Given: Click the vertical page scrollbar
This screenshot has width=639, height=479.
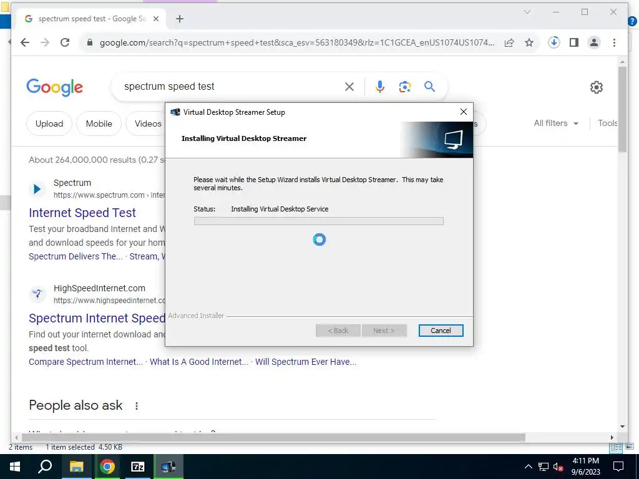Looking at the screenshot, I should [622, 109].
